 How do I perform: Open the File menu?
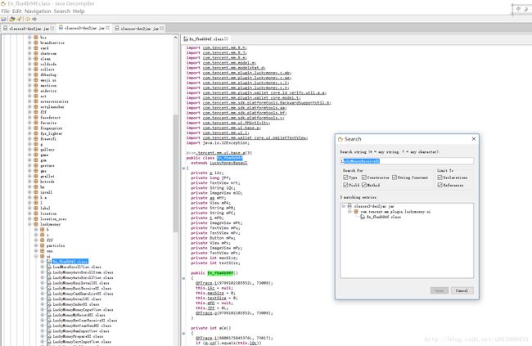pos(6,11)
